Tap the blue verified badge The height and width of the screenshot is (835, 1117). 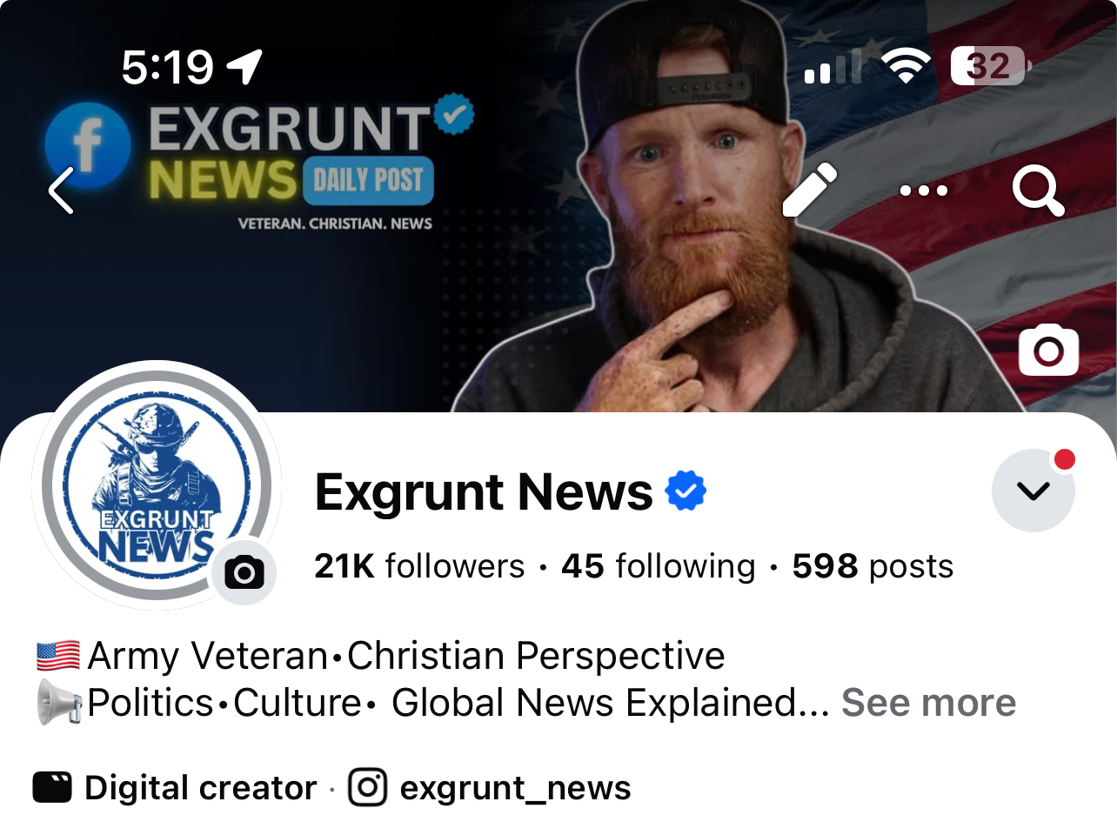pos(686,491)
